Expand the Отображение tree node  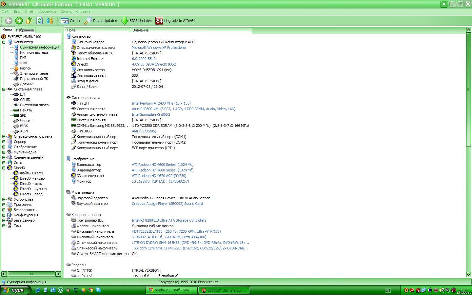(x=4, y=147)
